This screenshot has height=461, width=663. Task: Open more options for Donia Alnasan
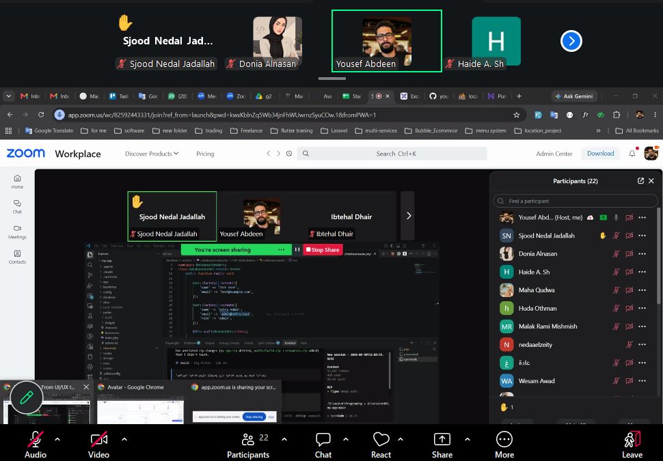click(x=642, y=254)
